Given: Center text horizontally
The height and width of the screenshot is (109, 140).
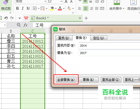Looking at the screenshot, I should coord(85,8).
